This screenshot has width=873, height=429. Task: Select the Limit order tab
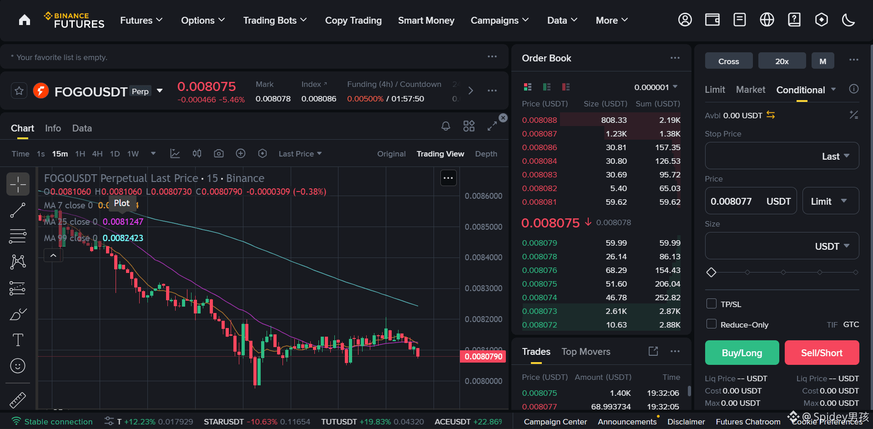(715, 90)
